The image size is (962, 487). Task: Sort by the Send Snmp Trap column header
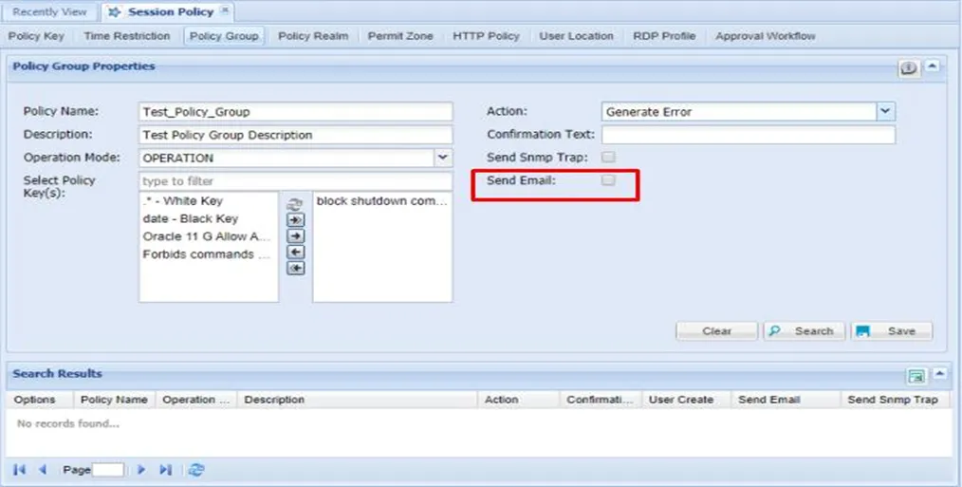(x=897, y=400)
